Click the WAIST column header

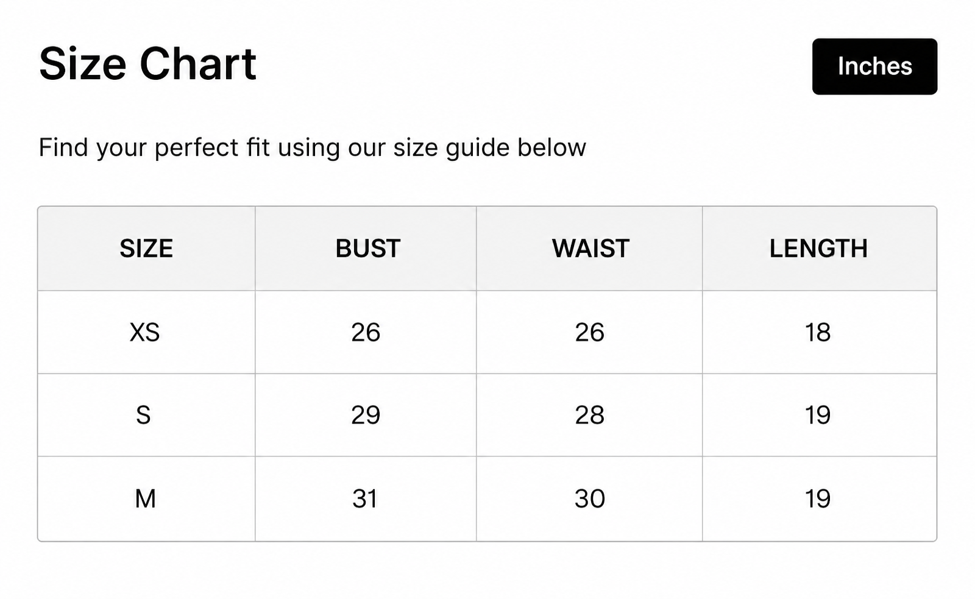click(590, 249)
